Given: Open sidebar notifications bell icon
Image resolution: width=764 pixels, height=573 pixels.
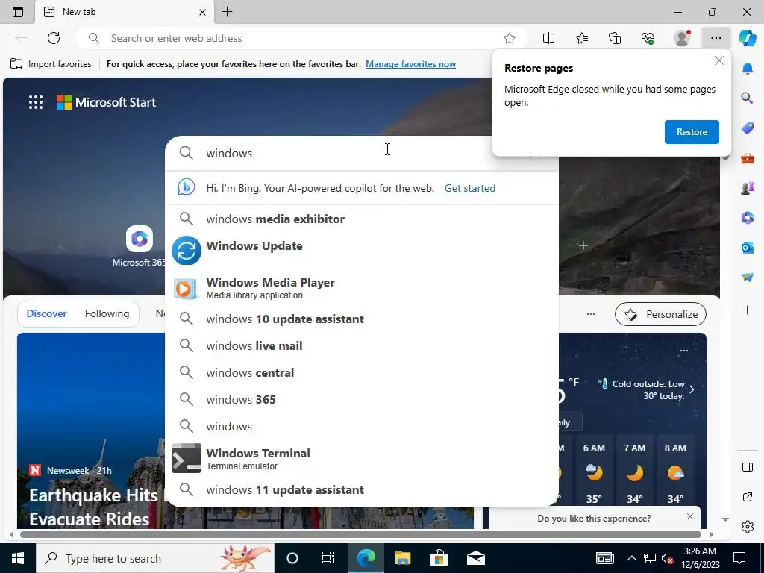Looking at the screenshot, I should 747,69.
